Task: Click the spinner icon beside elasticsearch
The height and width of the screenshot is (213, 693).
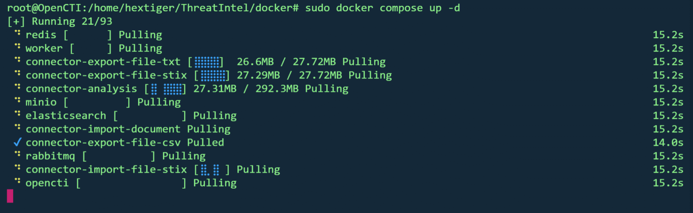Action: click(x=18, y=115)
